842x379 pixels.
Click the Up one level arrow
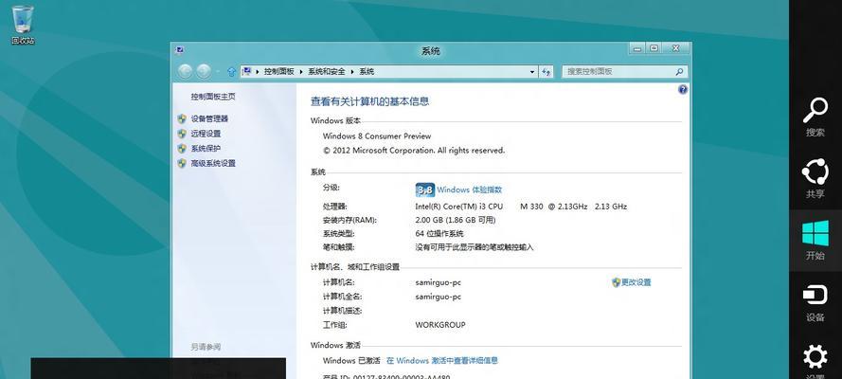point(231,71)
